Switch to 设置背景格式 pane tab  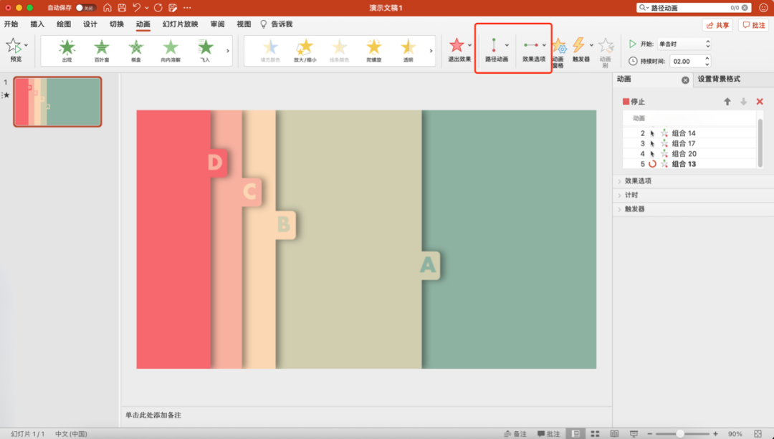click(719, 79)
